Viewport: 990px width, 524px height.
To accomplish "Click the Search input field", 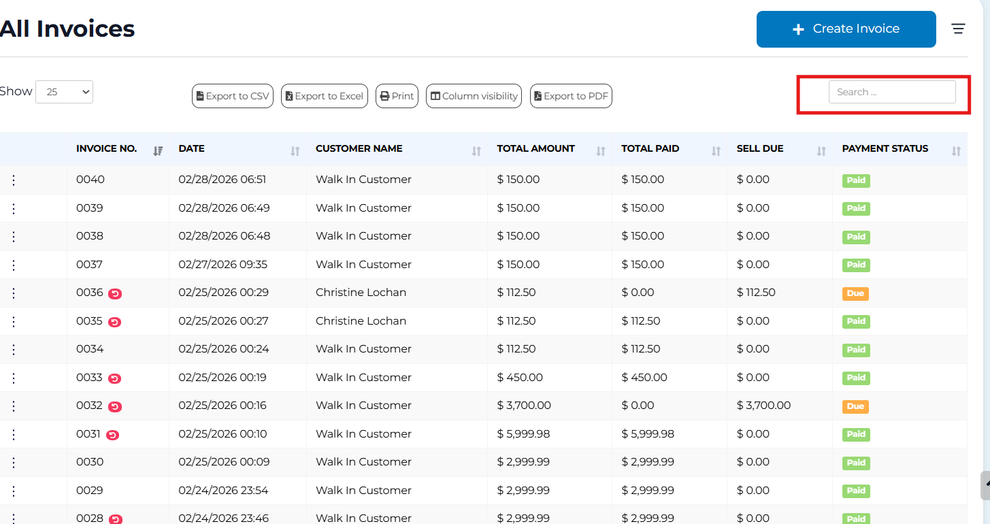I will coord(891,92).
